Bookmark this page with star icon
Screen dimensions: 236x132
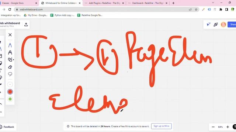pyautogui.click(x=196, y=10)
